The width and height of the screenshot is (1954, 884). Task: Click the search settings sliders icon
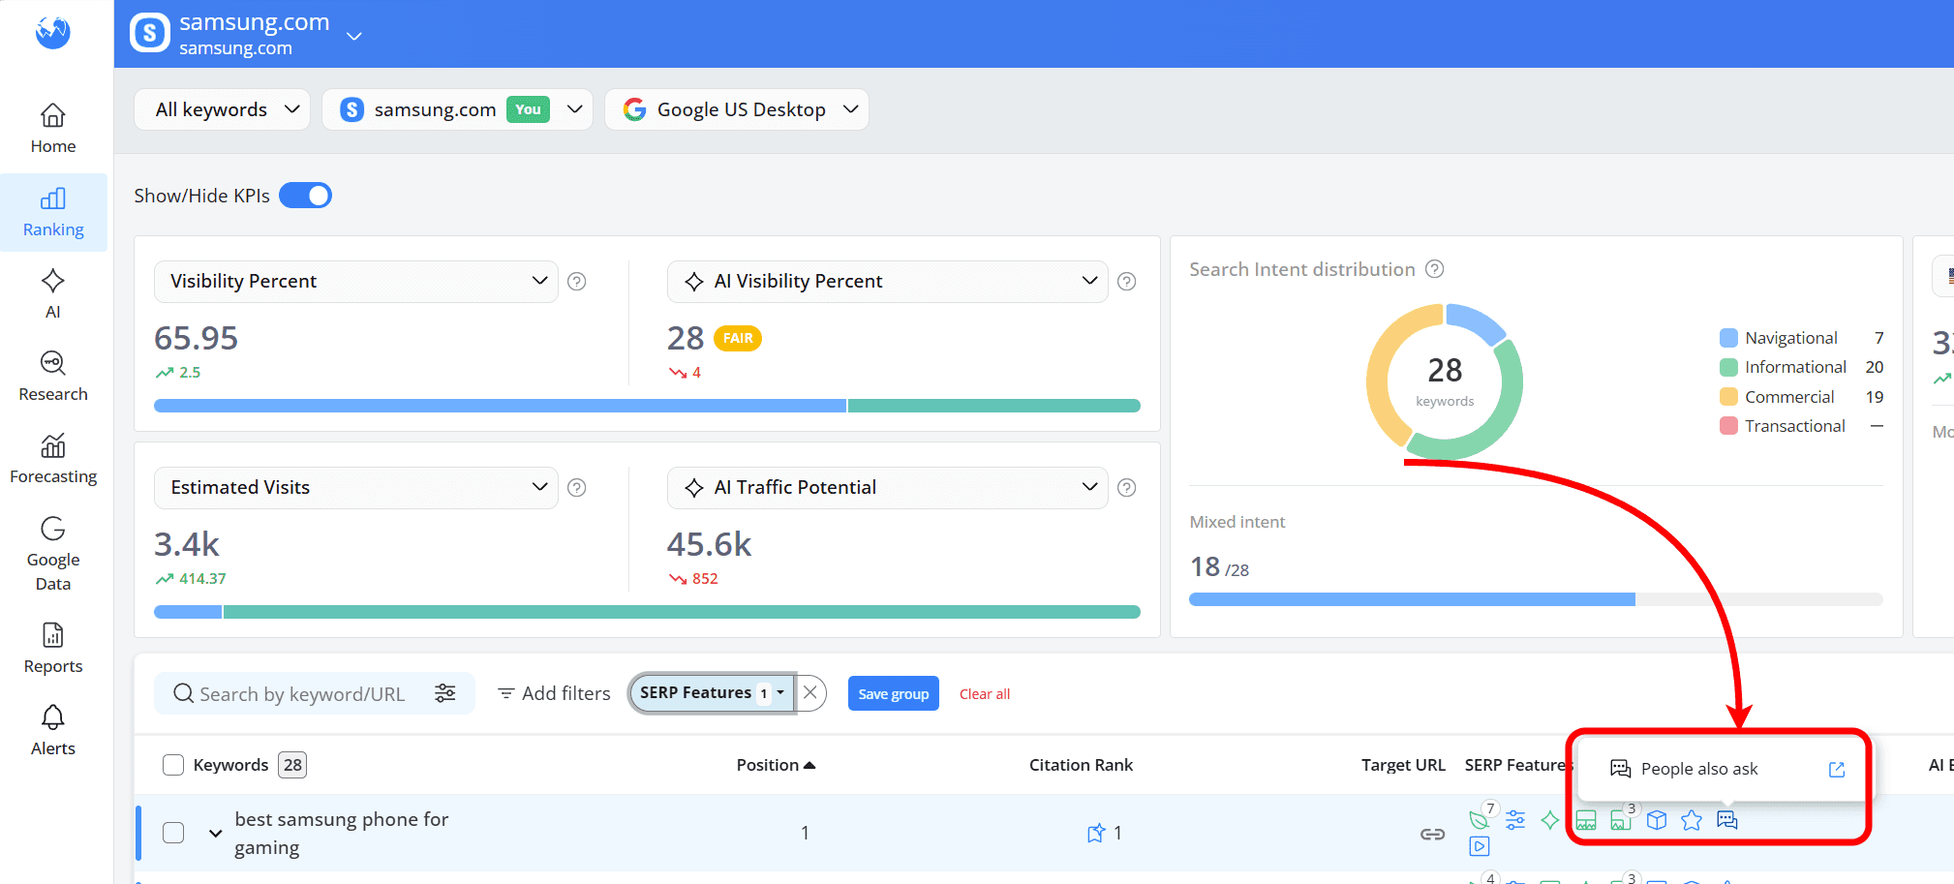click(445, 693)
